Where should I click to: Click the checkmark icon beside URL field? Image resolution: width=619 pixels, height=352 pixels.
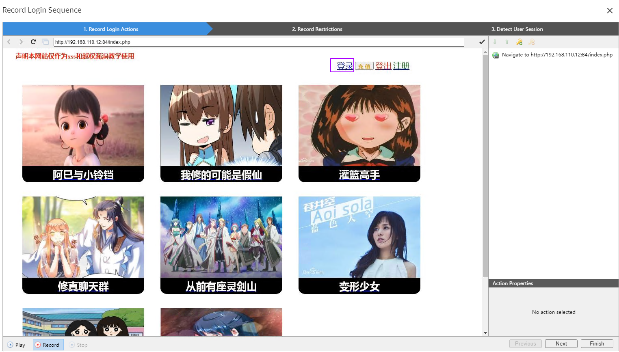coord(482,42)
